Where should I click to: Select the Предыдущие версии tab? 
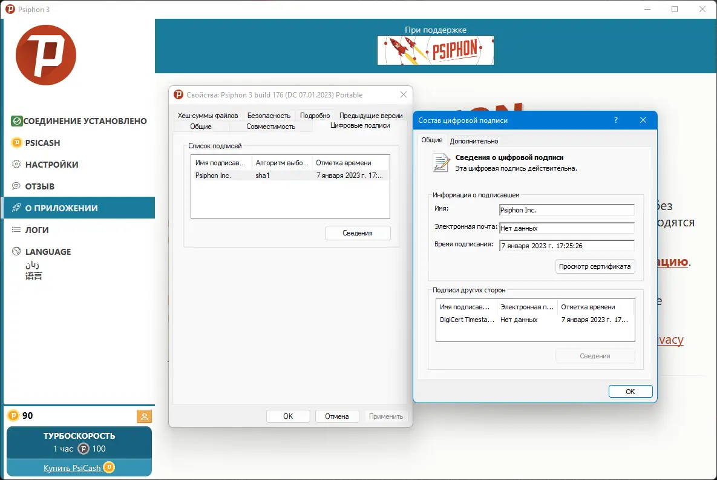[x=371, y=115]
